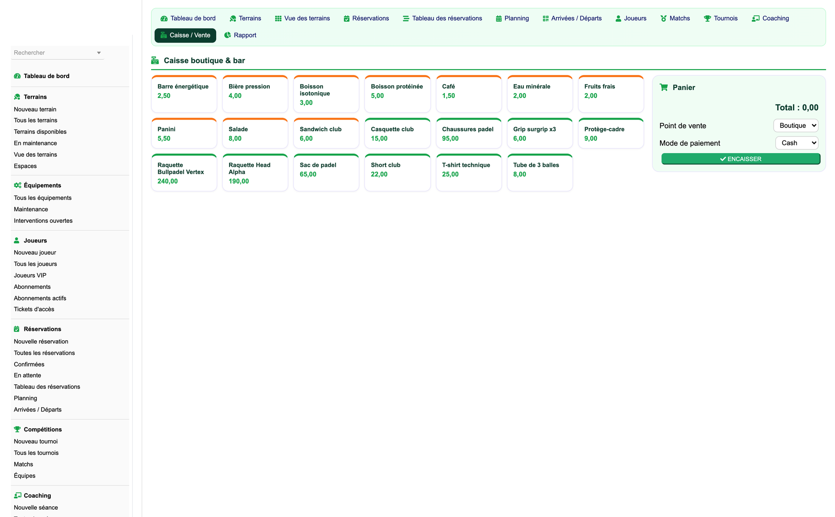This screenshot has width=835, height=517.
Task: Open Espaces sidebar link
Action: [25, 166]
